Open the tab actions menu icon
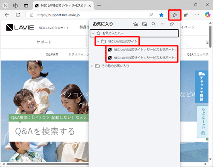213x167 pixels. tap(26, 6)
